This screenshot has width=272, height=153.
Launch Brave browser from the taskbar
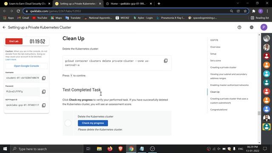point(121,149)
